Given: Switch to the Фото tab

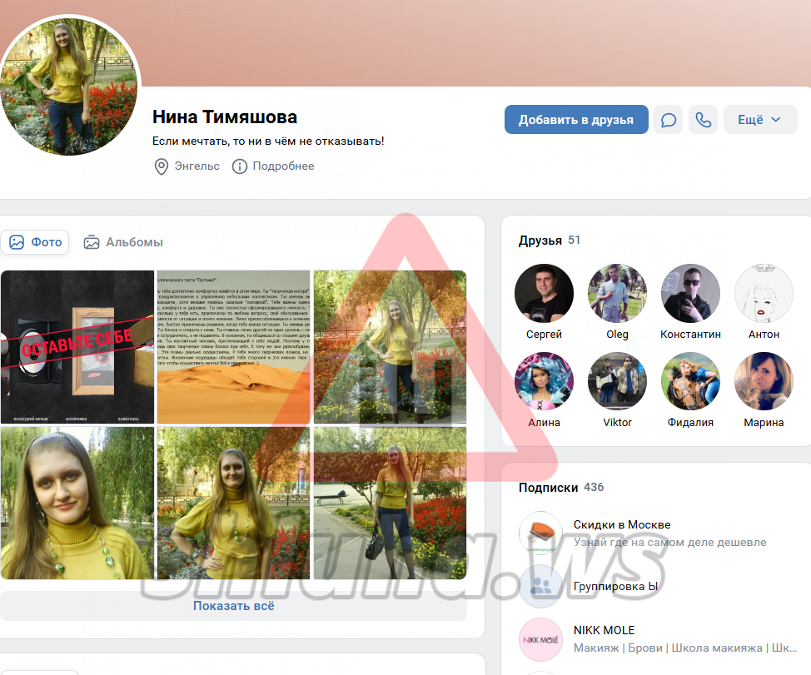Looking at the screenshot, I should 36,242.
